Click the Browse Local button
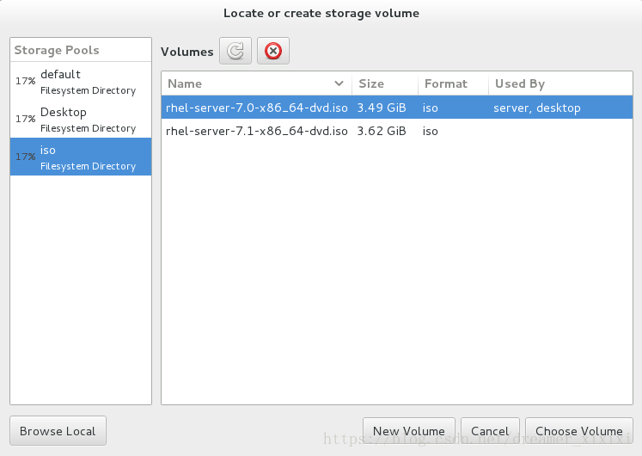 pos(58,430)
